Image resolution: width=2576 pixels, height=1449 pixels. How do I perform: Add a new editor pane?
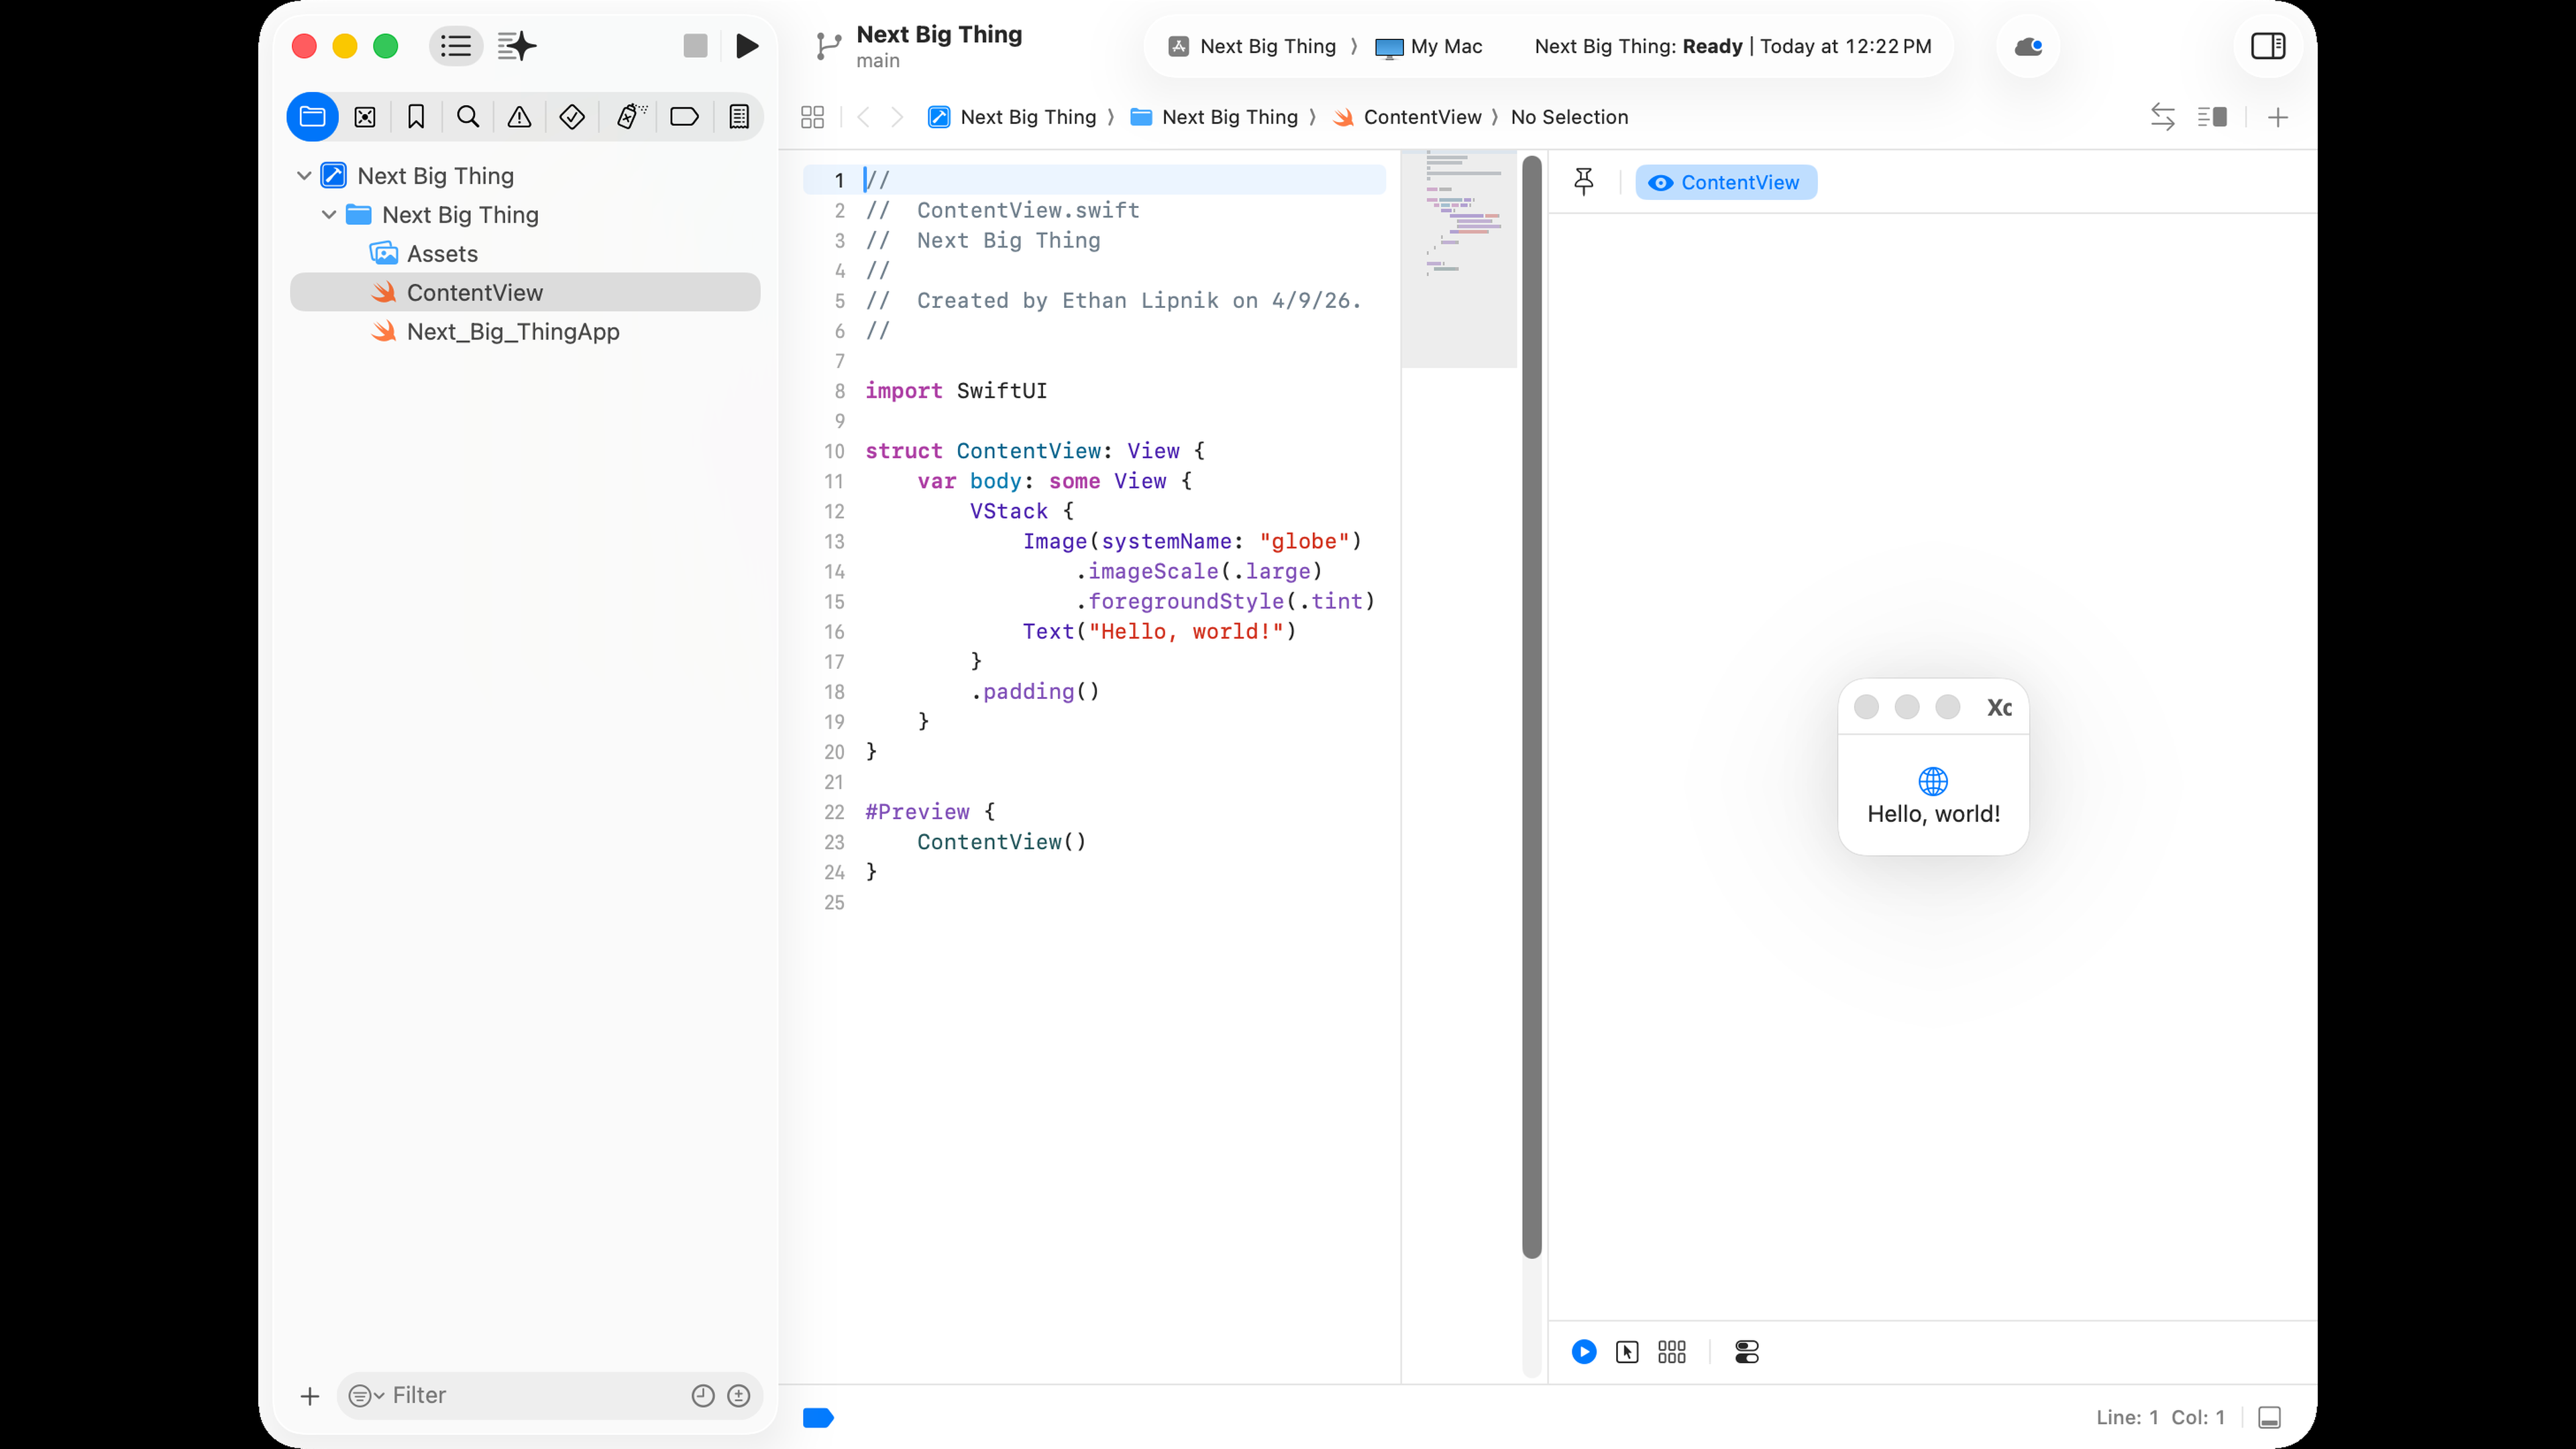(x=2278, y=117)
